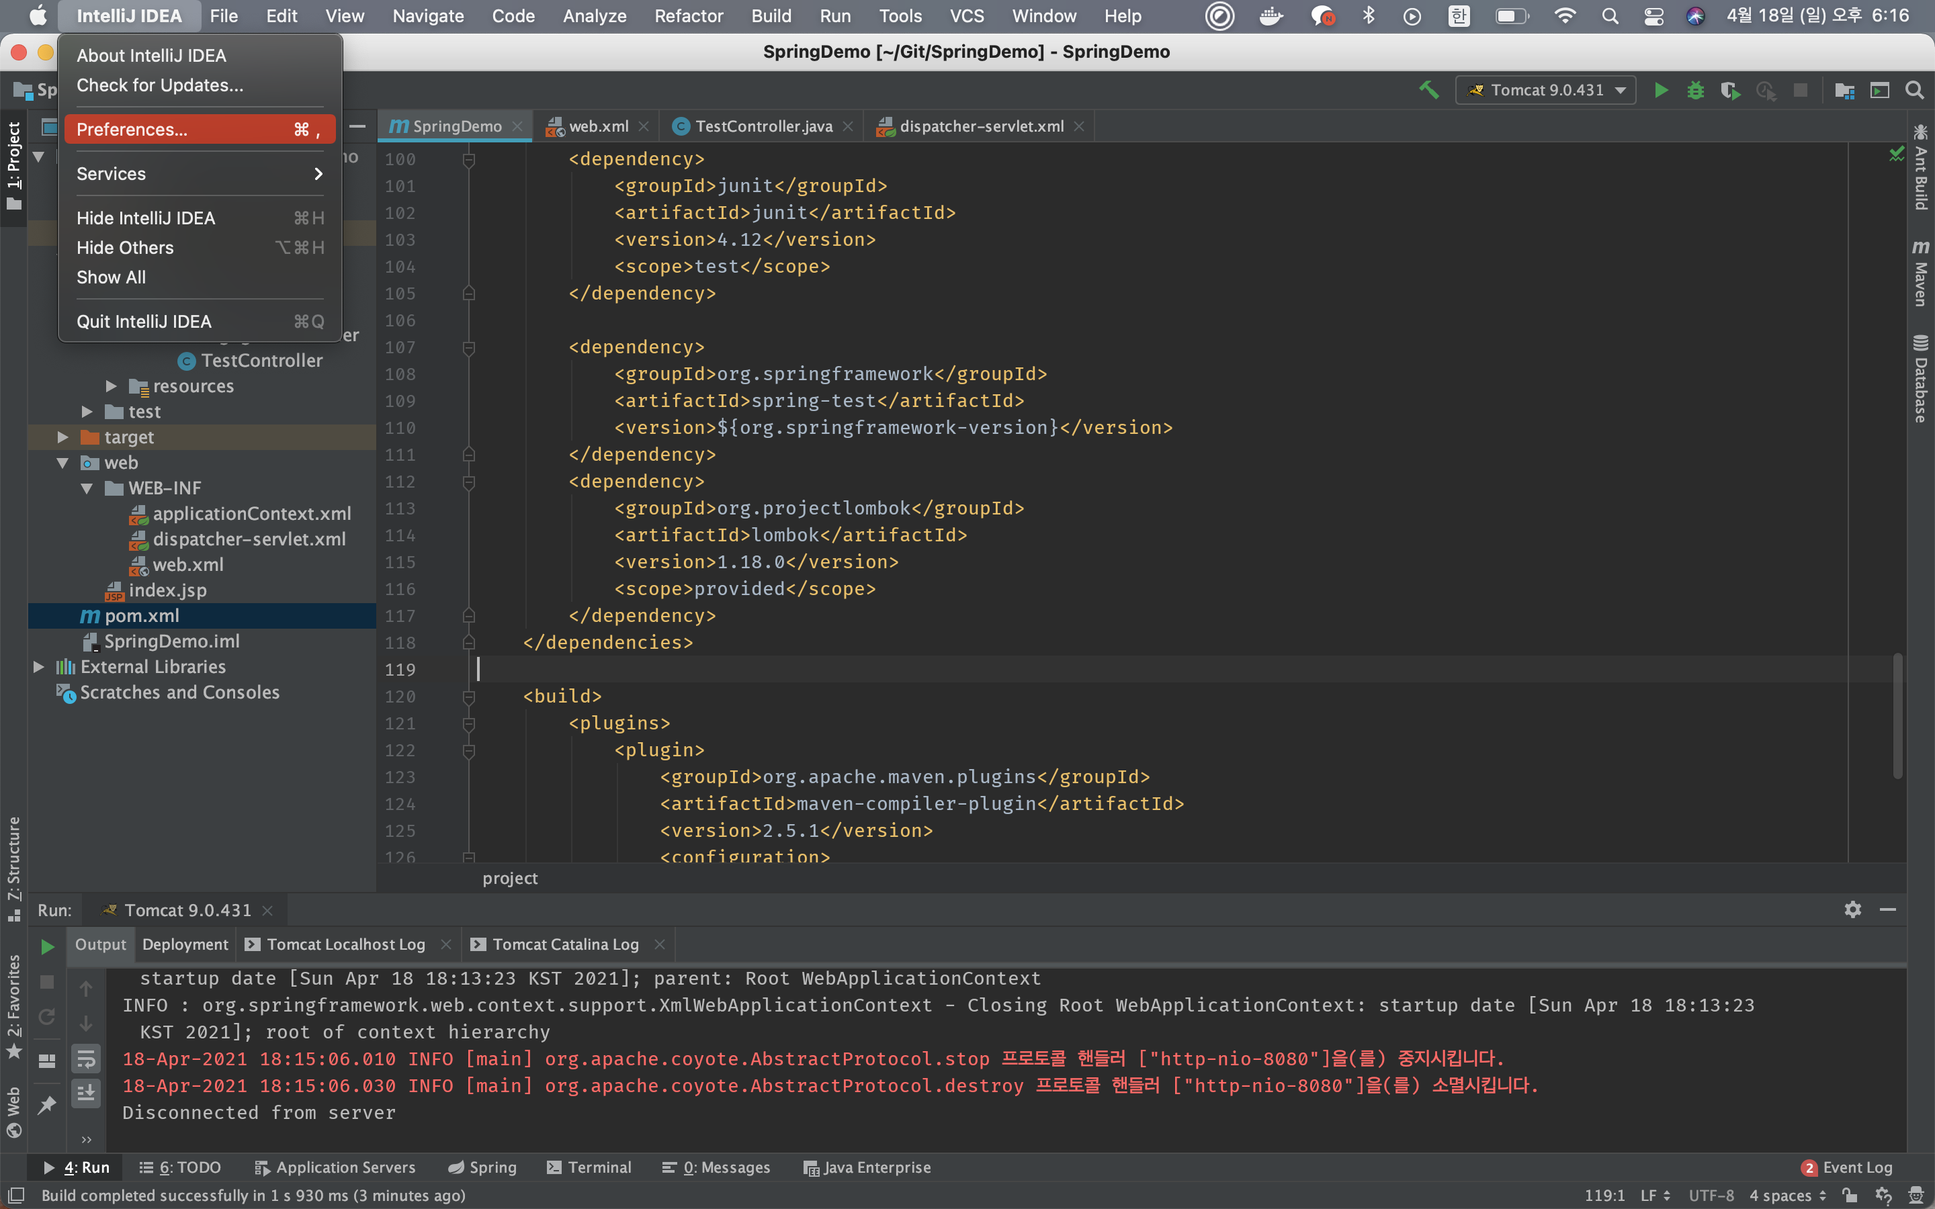This screenshot has height=1209, width=1935.
Task: Click the Stop square icon in top toolbar
Action: [x=1800, y=91]
